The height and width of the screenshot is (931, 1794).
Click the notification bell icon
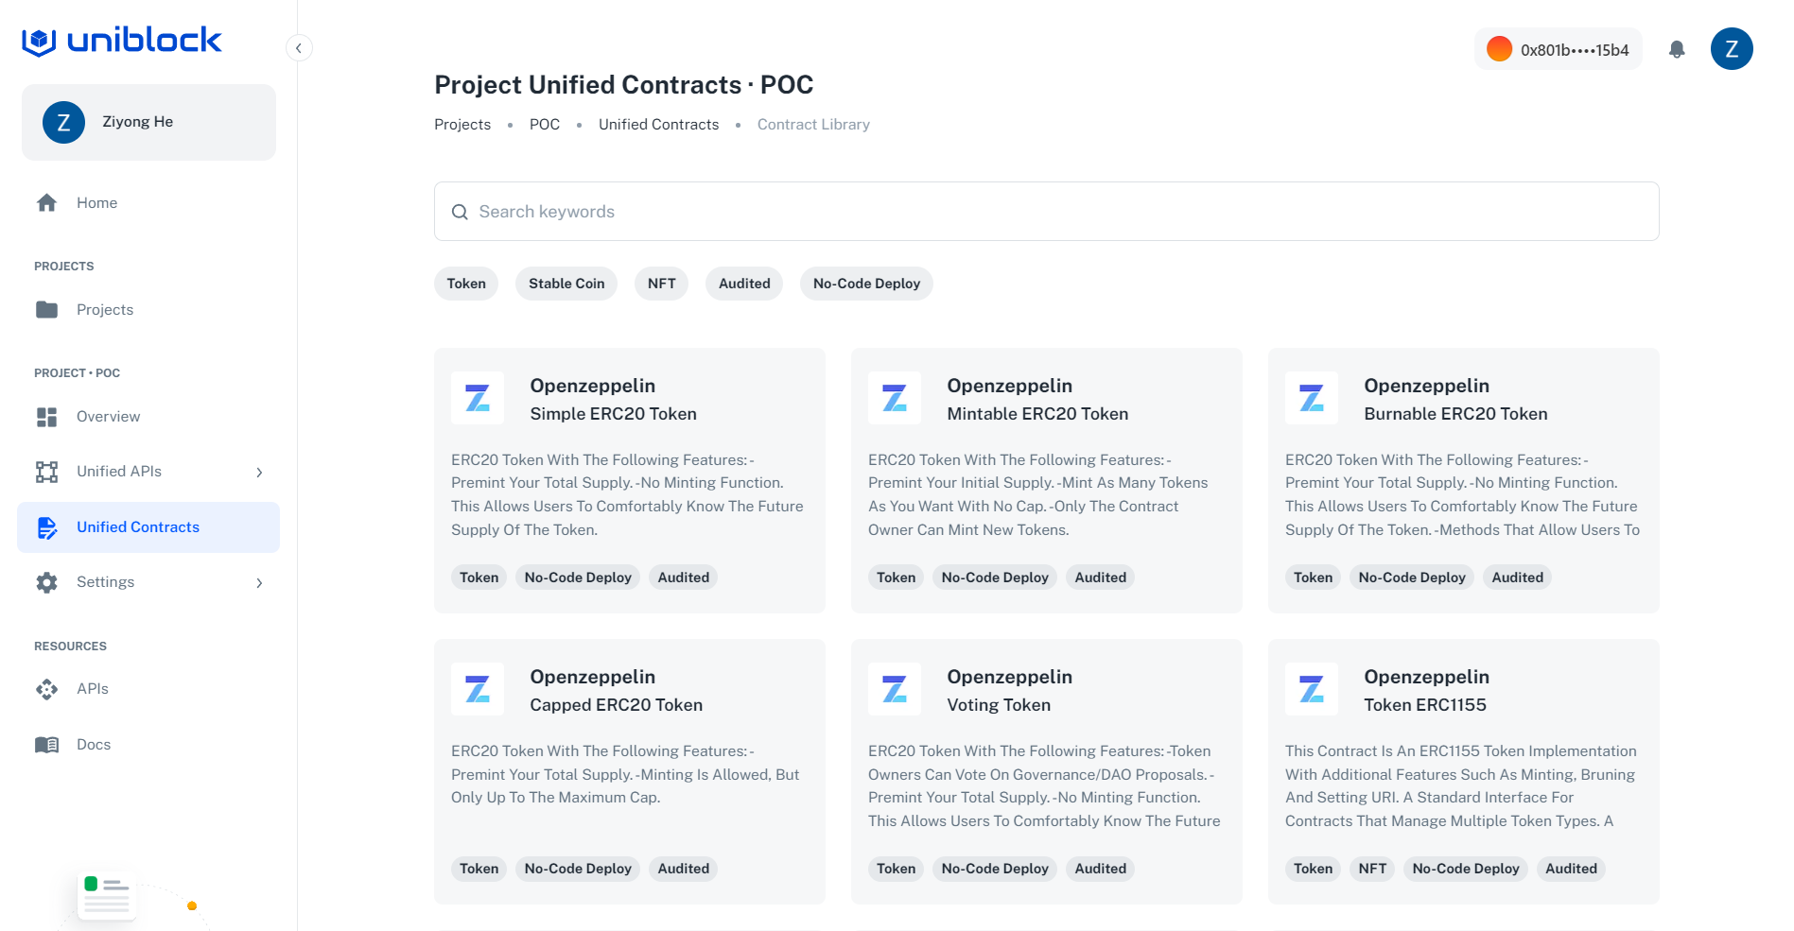coord(1676,49)
